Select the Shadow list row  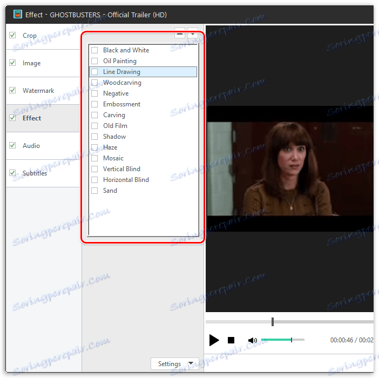(x=143, y=137)
